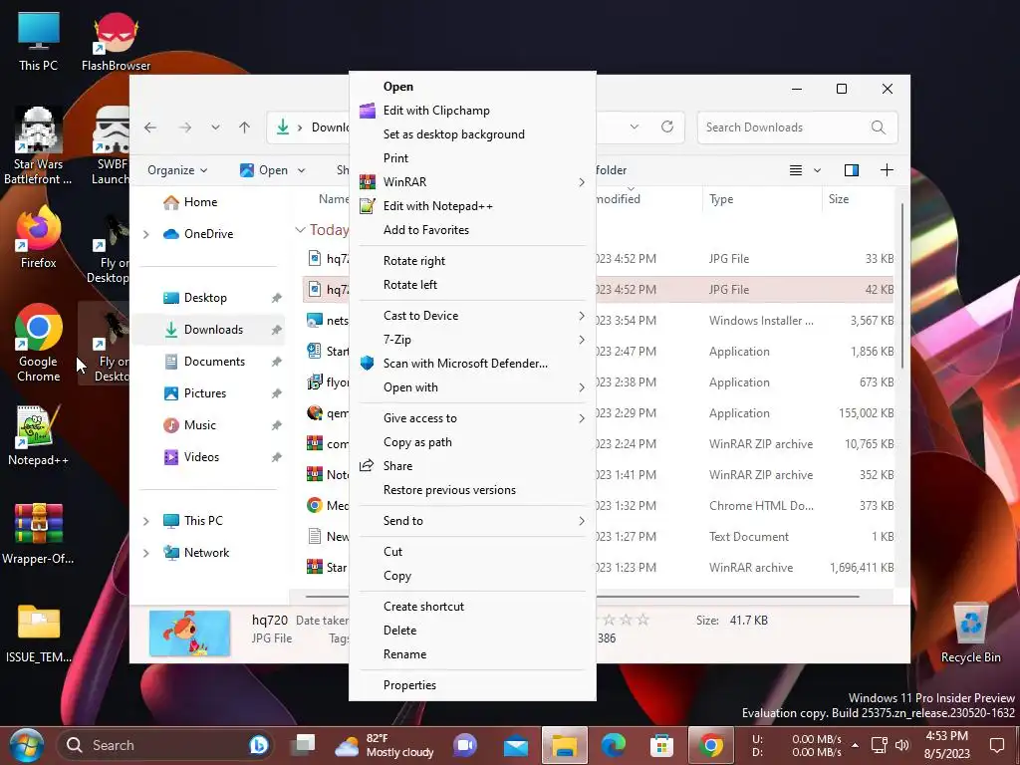Select Documents in navigation pane
The width and height of the screenshot is (1020, 765).
click(x=214, y=362)
